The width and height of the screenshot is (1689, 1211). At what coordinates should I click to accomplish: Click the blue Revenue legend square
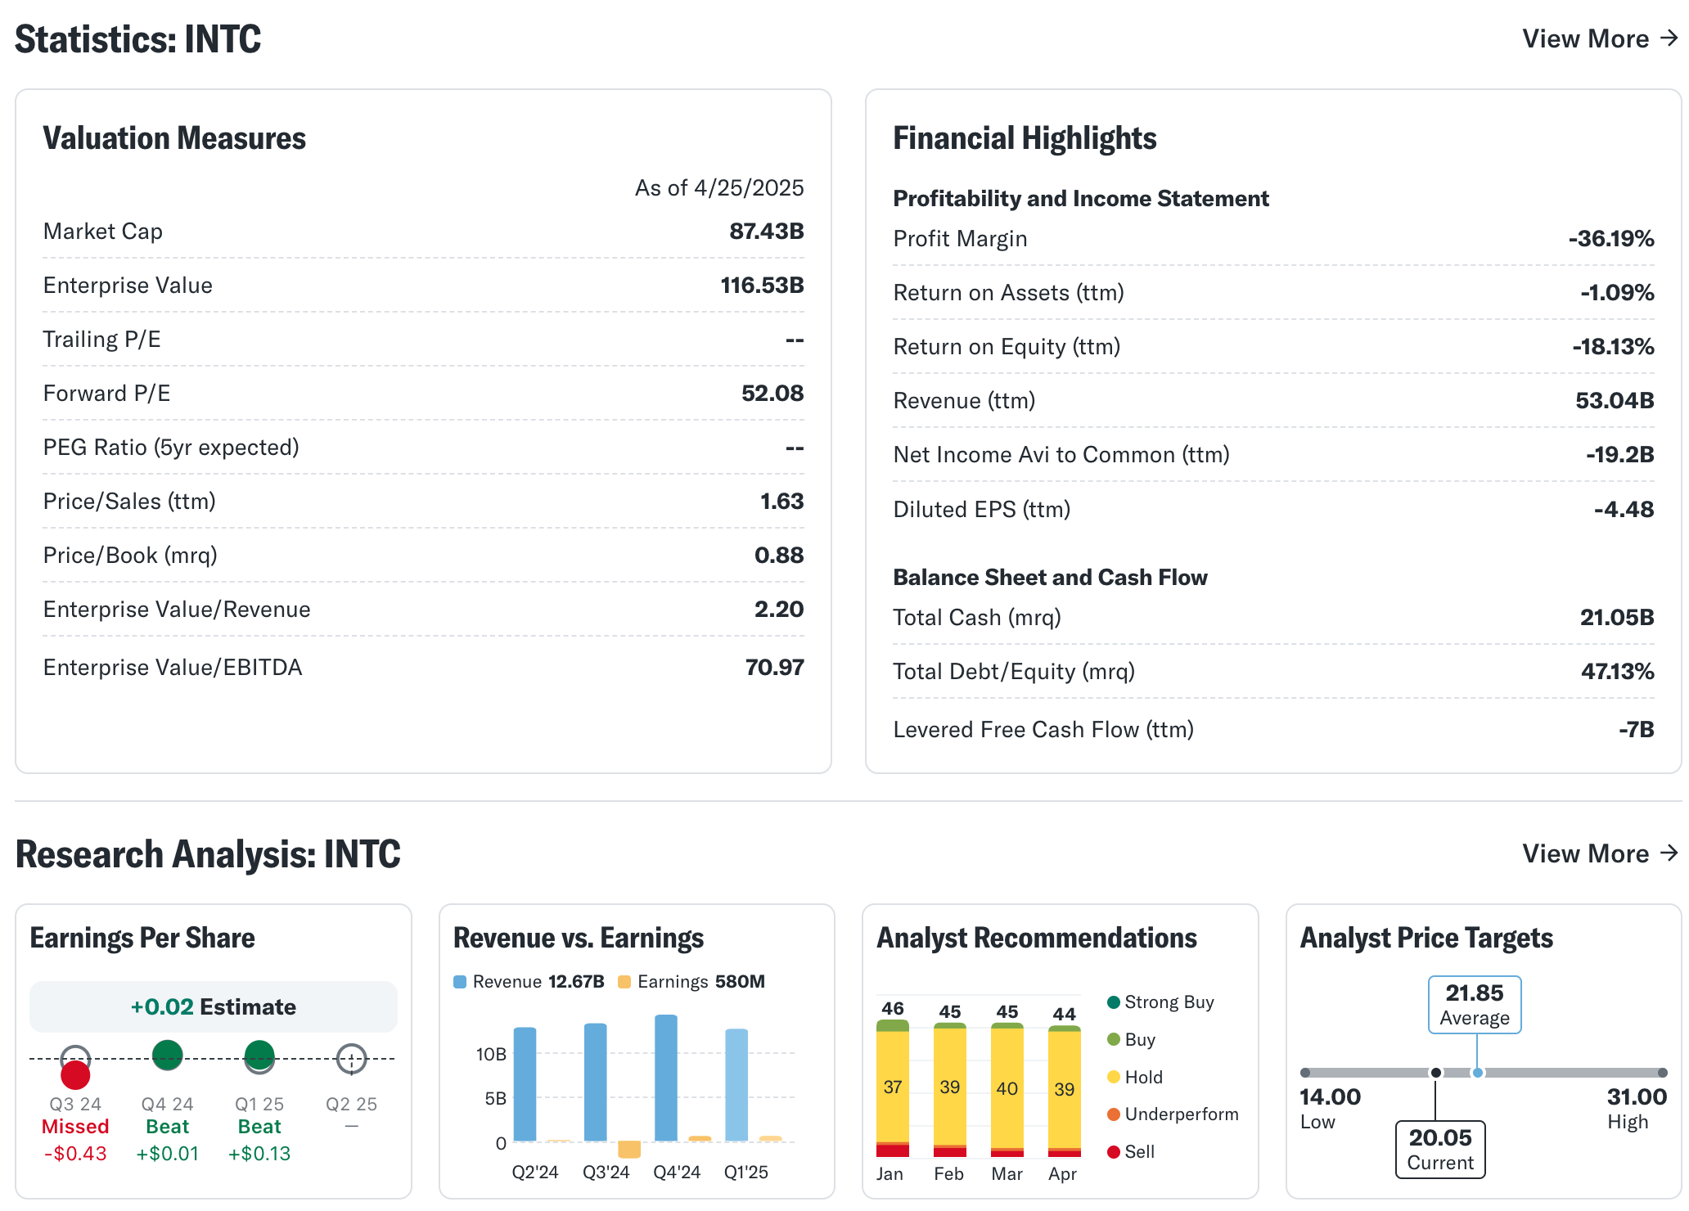click(461, 982)
